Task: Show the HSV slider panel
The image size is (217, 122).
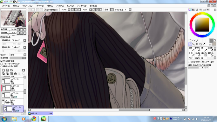Action: pyautogui.click(x=197, y=10)
